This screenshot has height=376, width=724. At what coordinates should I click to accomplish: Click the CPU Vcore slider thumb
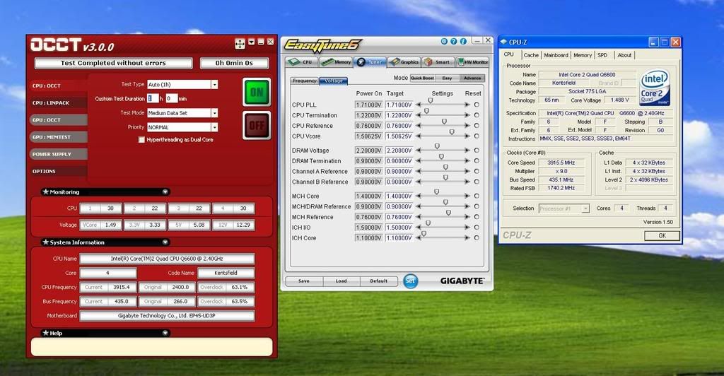click(452, 132)
